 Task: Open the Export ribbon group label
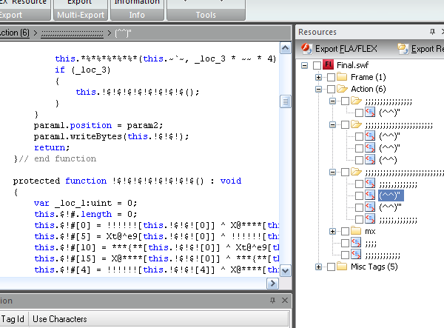pyautogui.click(x=11, y=15)
